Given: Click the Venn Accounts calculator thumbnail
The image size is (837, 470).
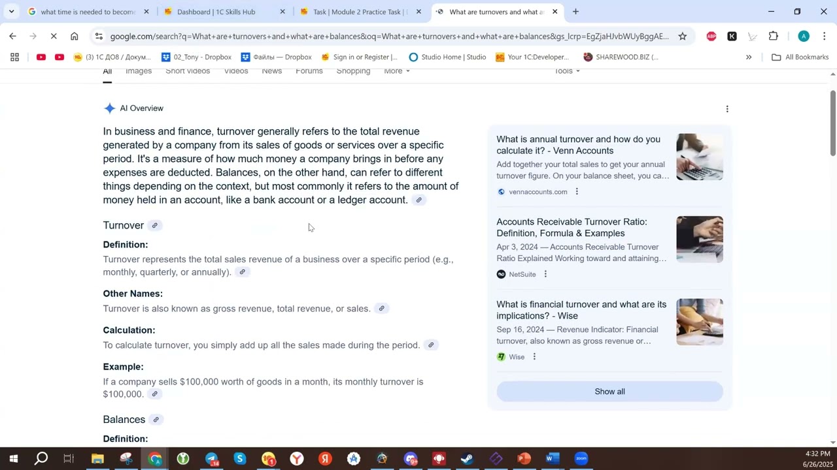Looking at the screenshot, I should pos(700,157).
